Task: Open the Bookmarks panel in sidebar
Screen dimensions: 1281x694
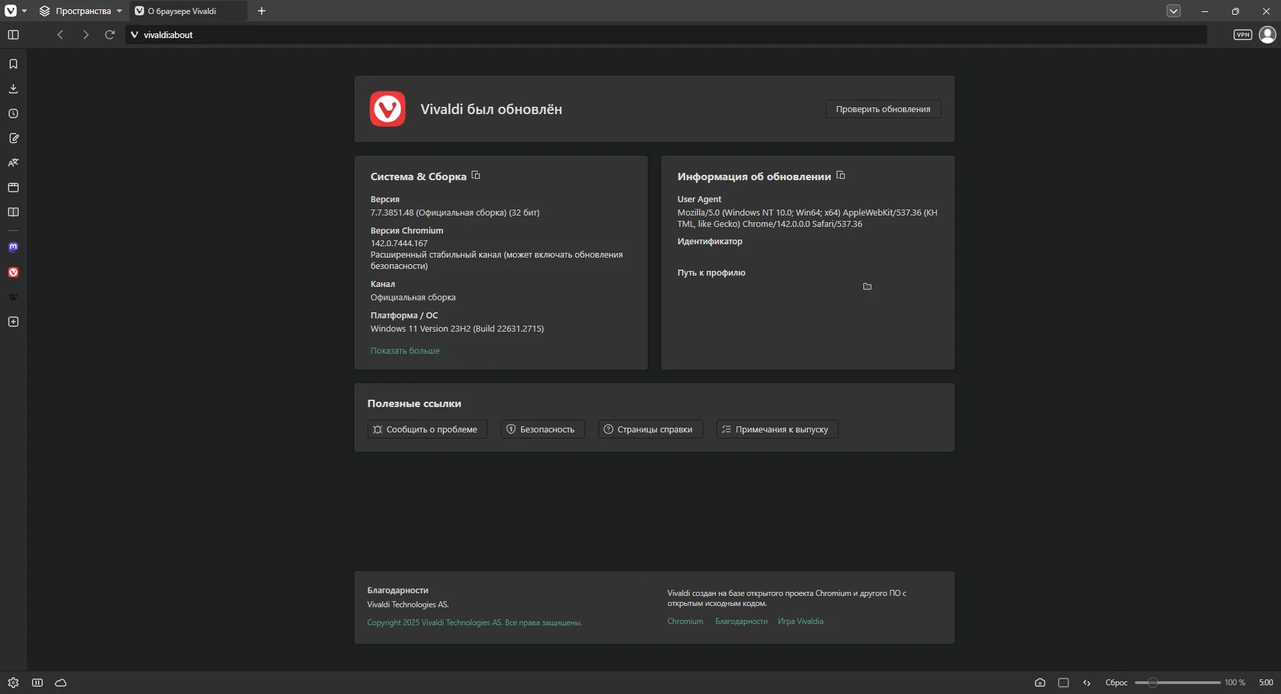Action: point(13,64)
